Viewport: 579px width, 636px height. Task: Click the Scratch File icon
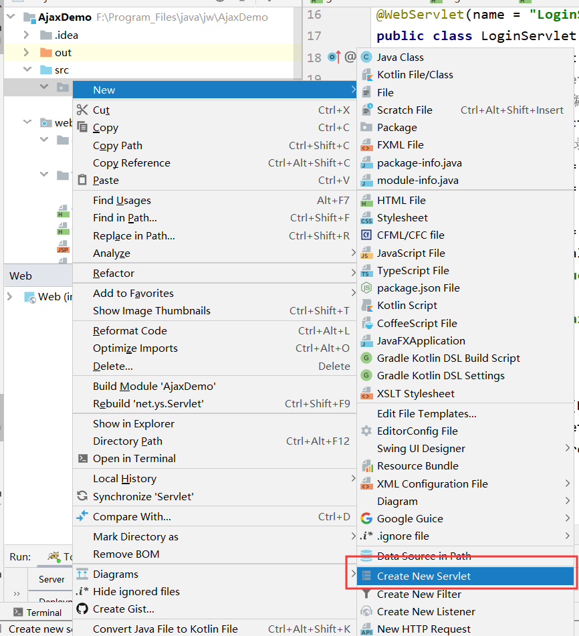pos(366,110)
